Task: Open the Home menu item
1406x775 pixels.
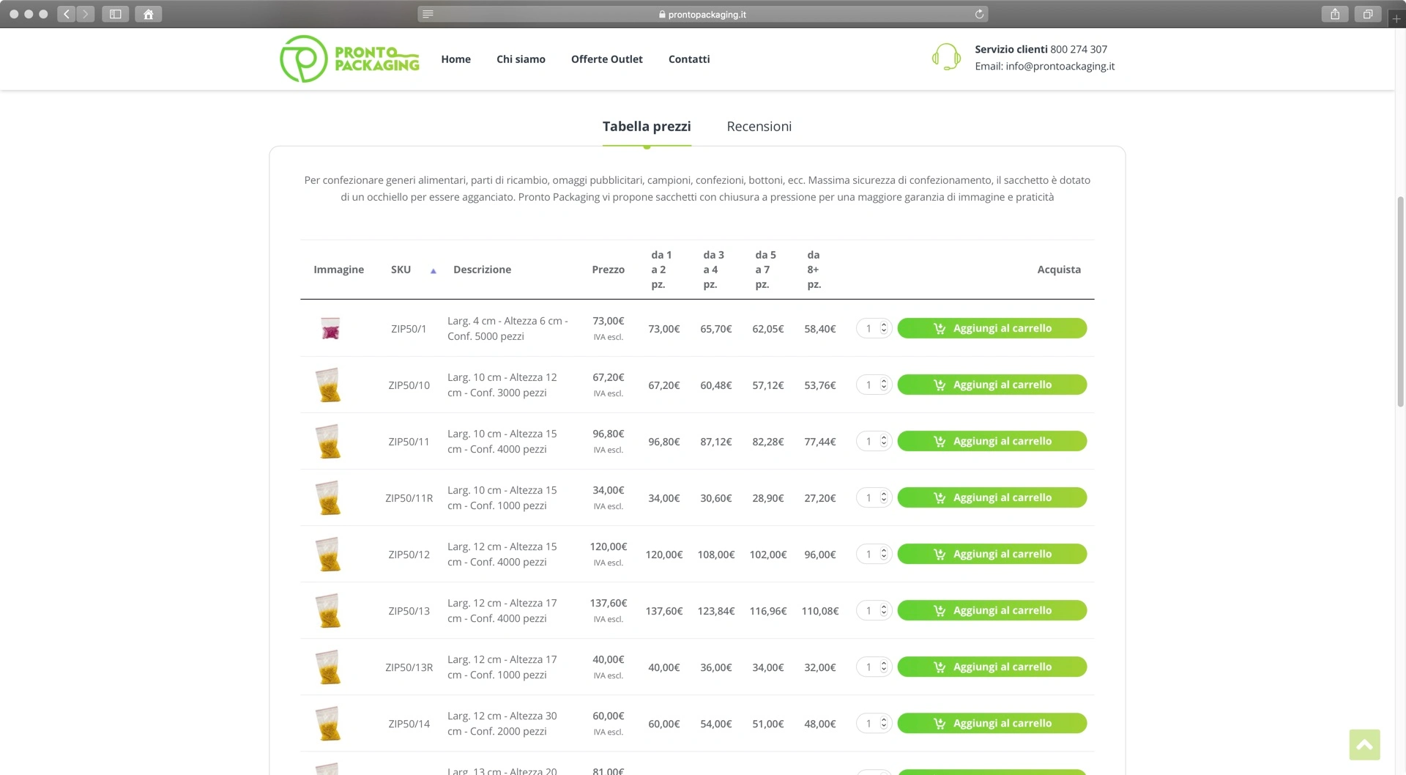Action: tap(455, 59)
